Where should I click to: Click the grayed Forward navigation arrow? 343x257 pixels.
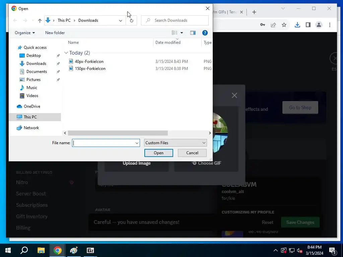tap(25, 20)
